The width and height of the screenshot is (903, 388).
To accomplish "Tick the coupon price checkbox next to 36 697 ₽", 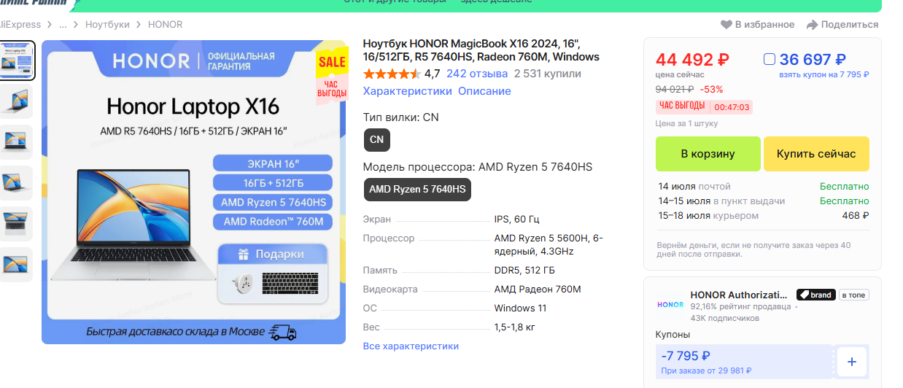I will [x=769, y=59].
